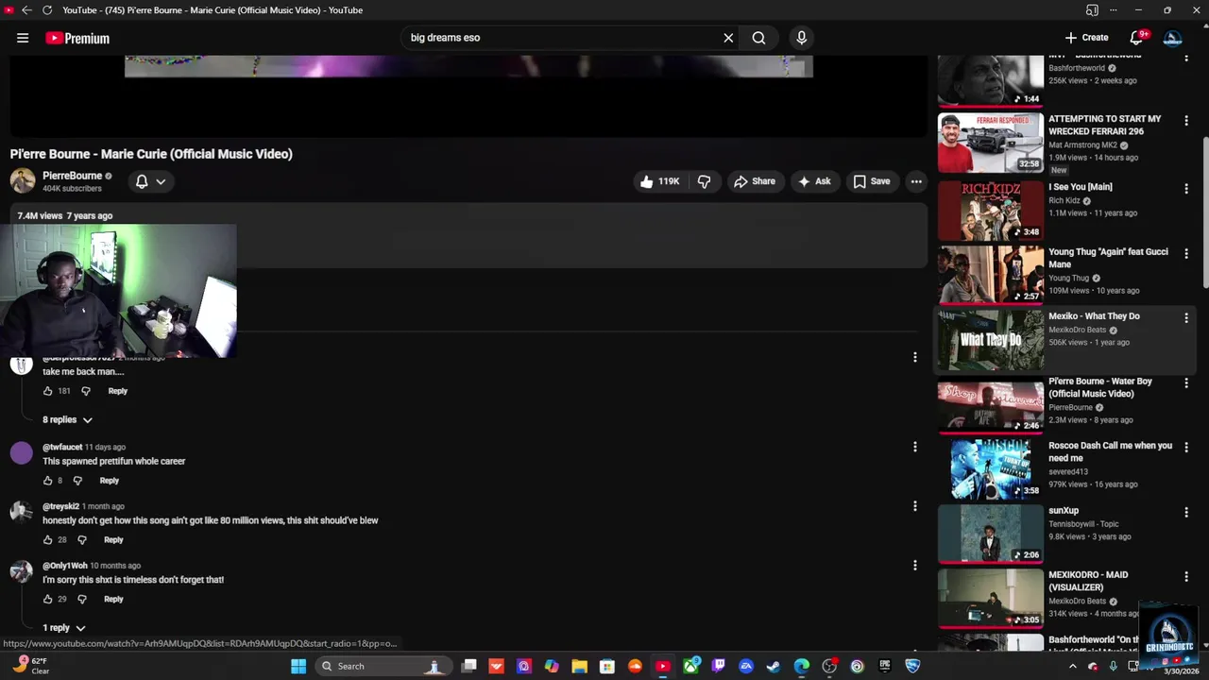Go back with browser back arrow

click(26, 10)
